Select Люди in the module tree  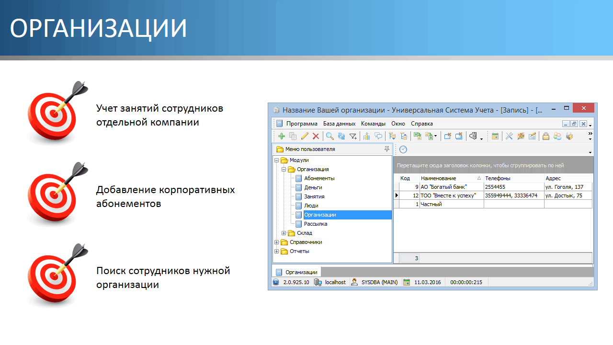[311, 206]
